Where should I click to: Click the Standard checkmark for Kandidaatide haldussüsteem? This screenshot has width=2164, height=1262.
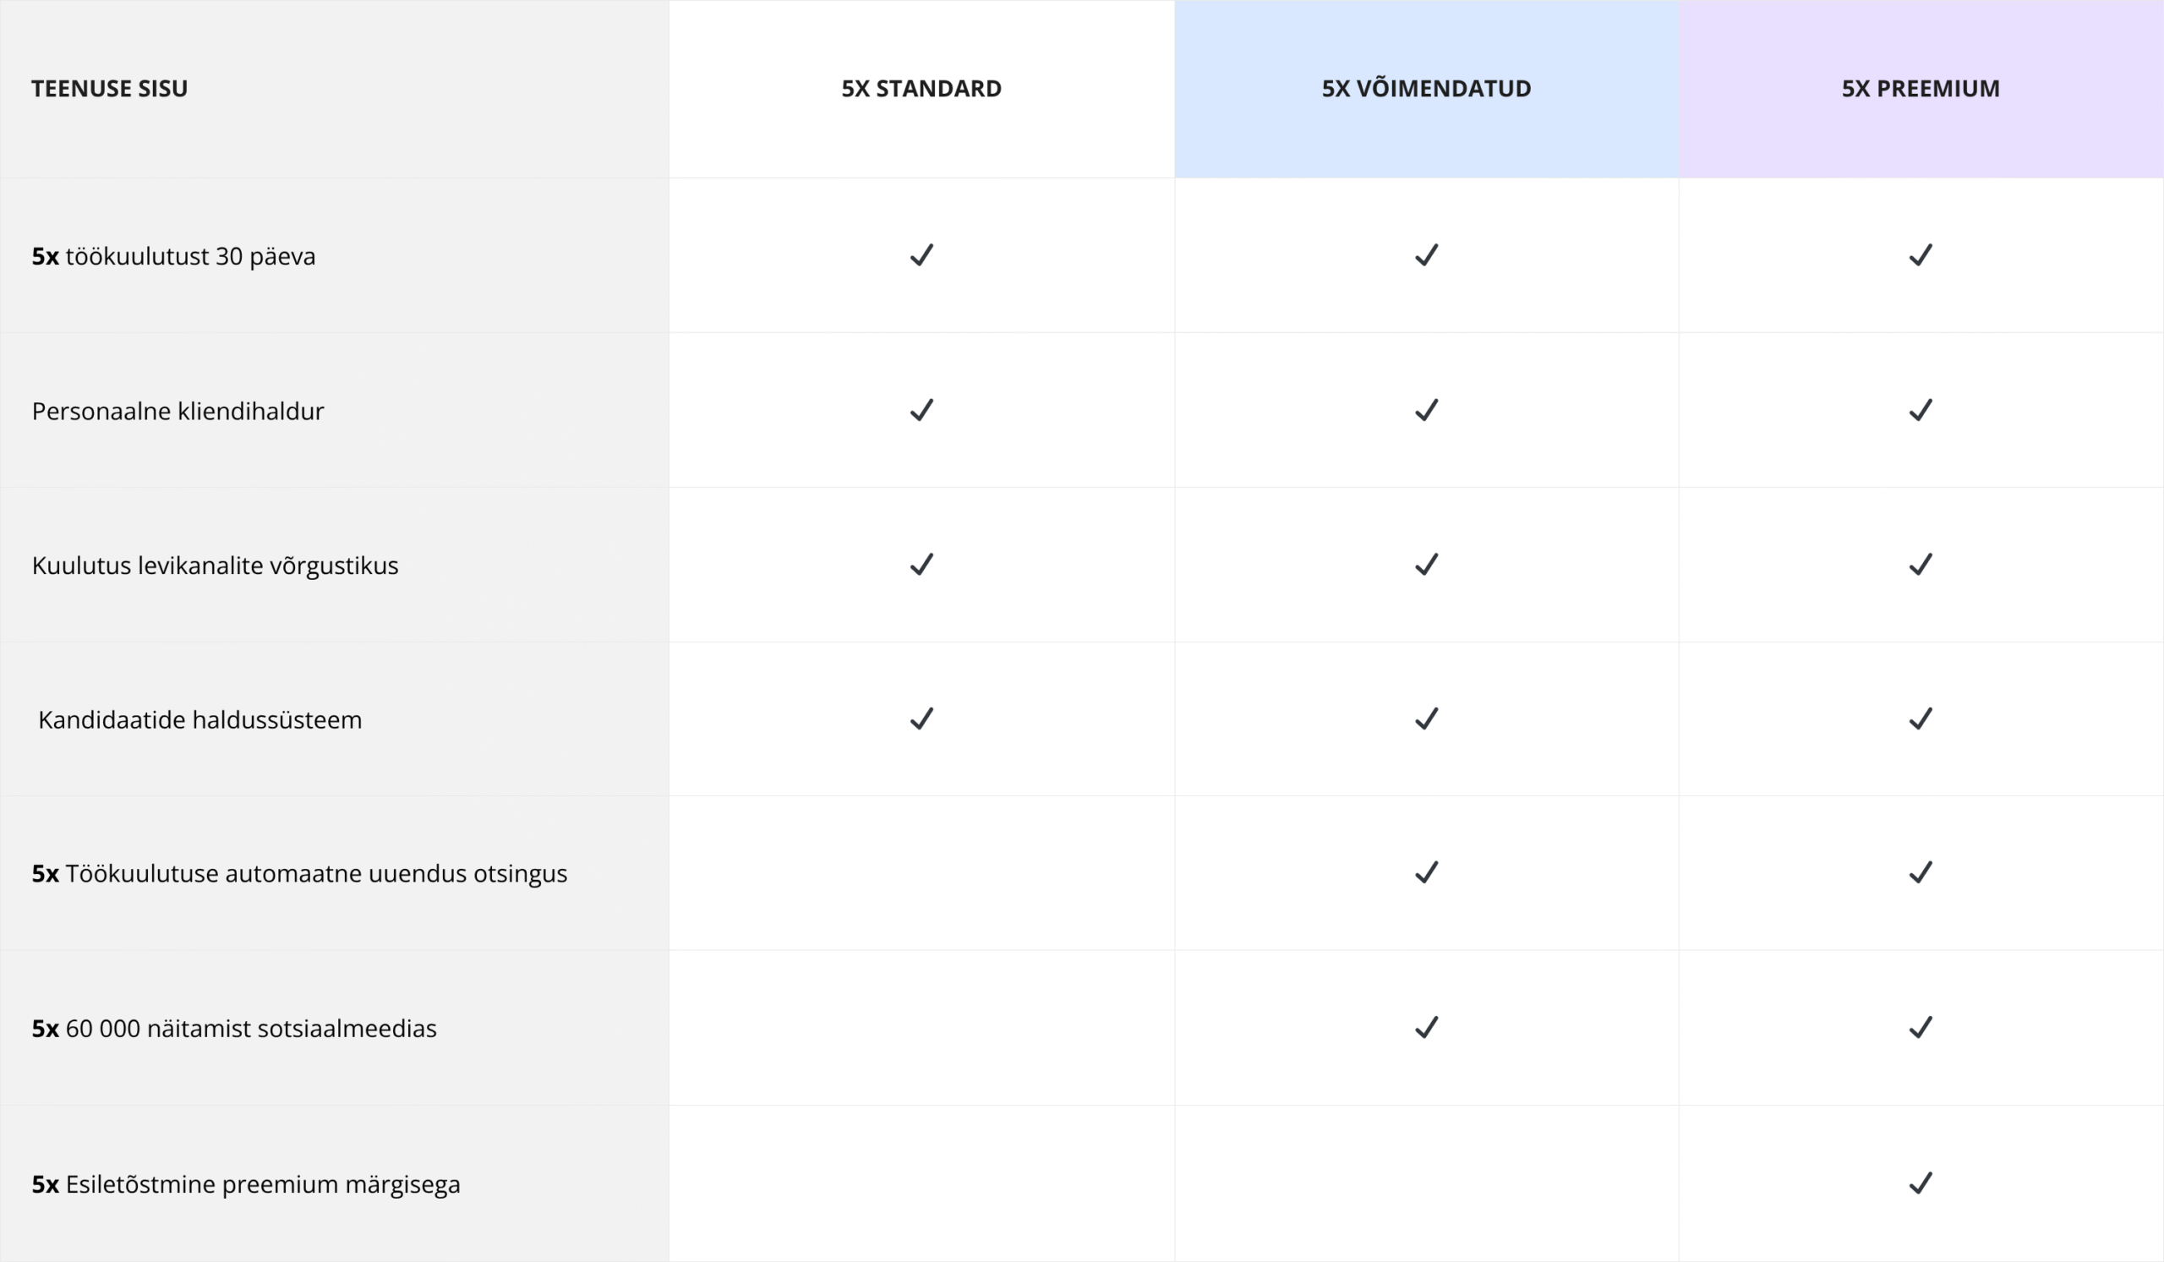pyautogui.click(x=921, y=718)
